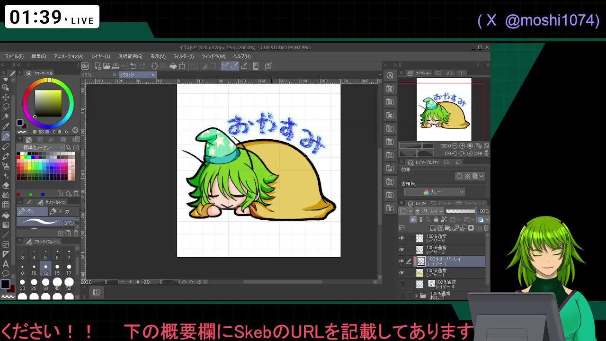606x341 pixels.
Task: Select the Eraser tool
Action: coord(6,186)
